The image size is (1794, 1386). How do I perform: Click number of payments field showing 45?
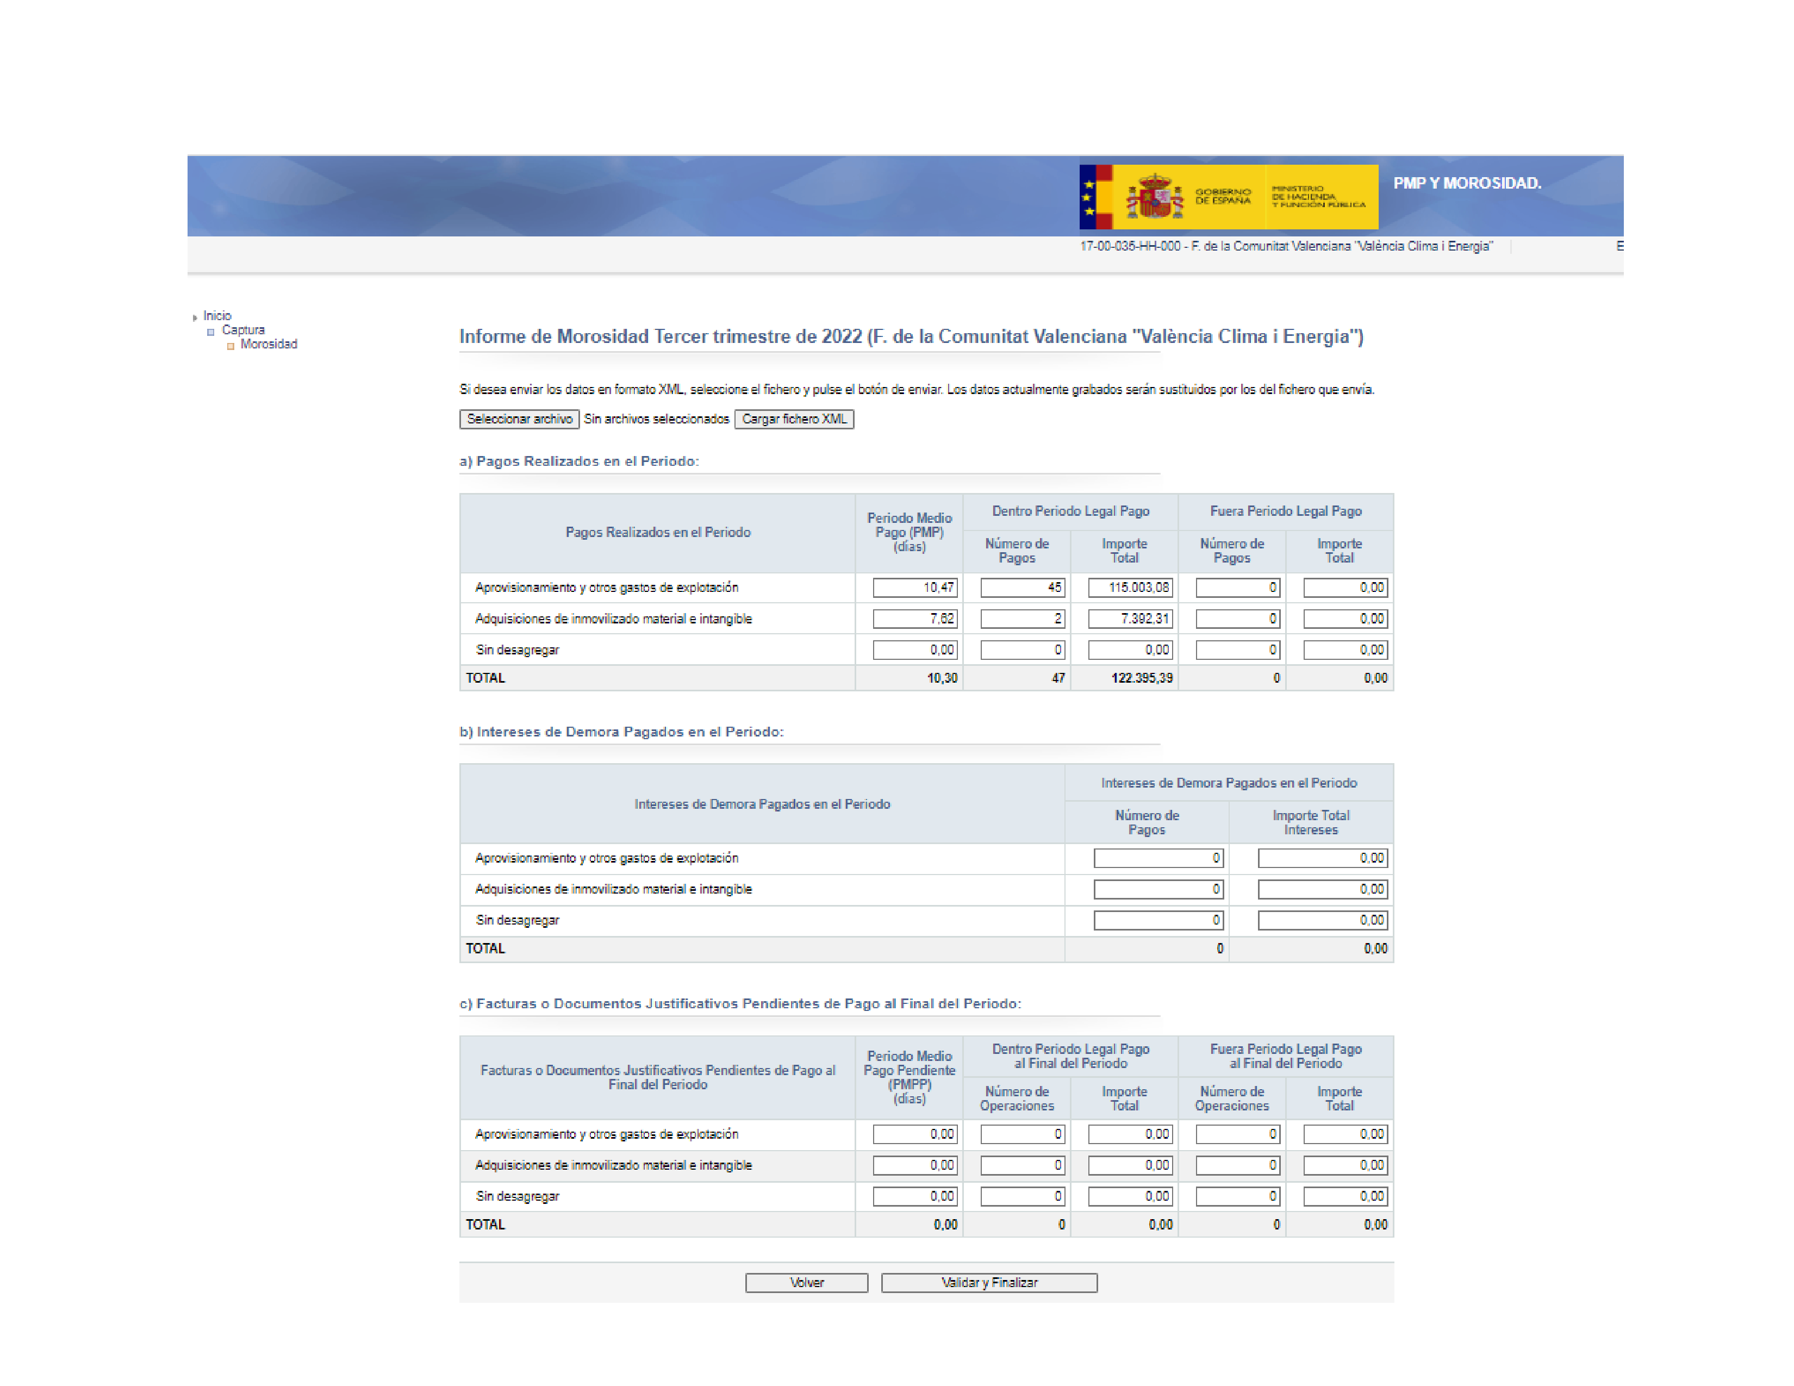tap(1023, 587)
